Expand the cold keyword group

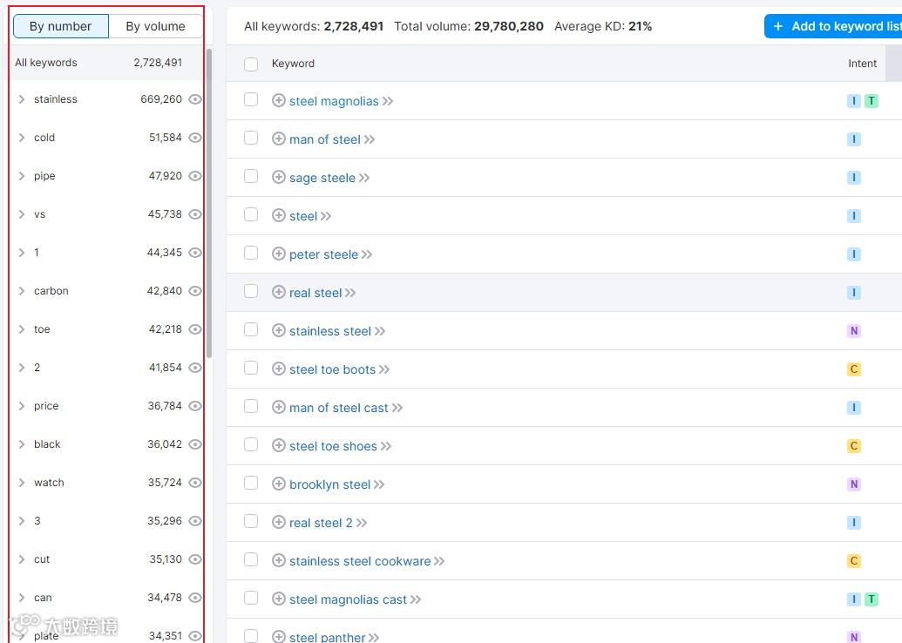tap(22, 138)
